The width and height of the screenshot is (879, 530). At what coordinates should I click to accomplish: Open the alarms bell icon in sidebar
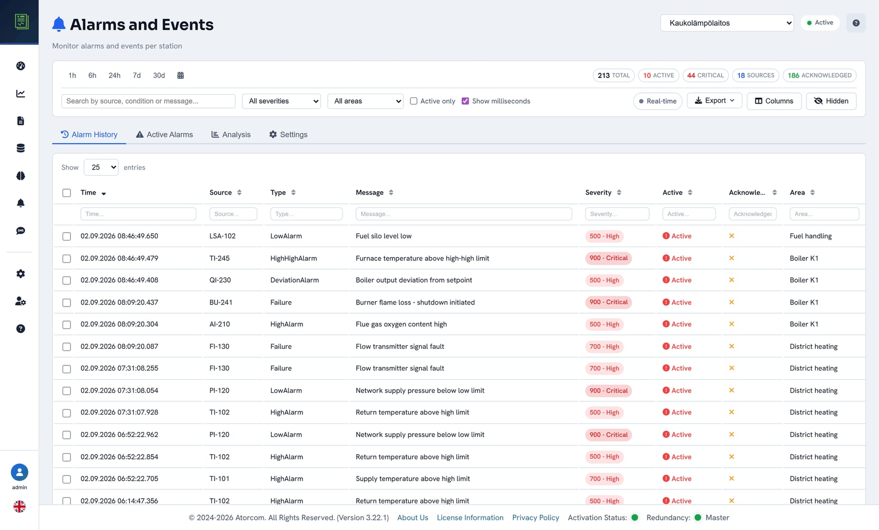(21, 203)
